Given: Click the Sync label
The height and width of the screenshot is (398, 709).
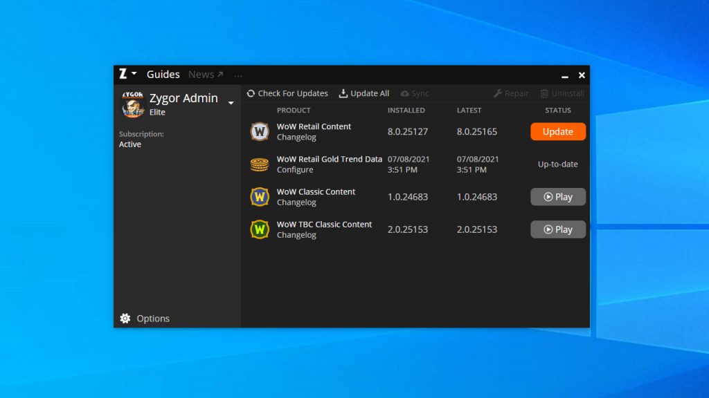Looking at the screenshot, I should coord(420,93).
